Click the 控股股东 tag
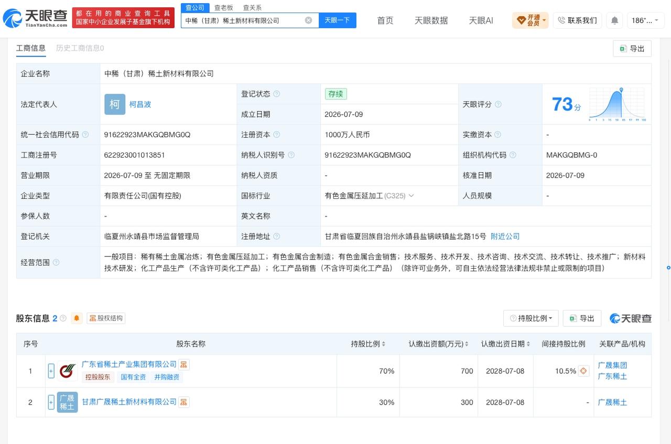Screen dimensions: 671x444 [x=98, y=377]
